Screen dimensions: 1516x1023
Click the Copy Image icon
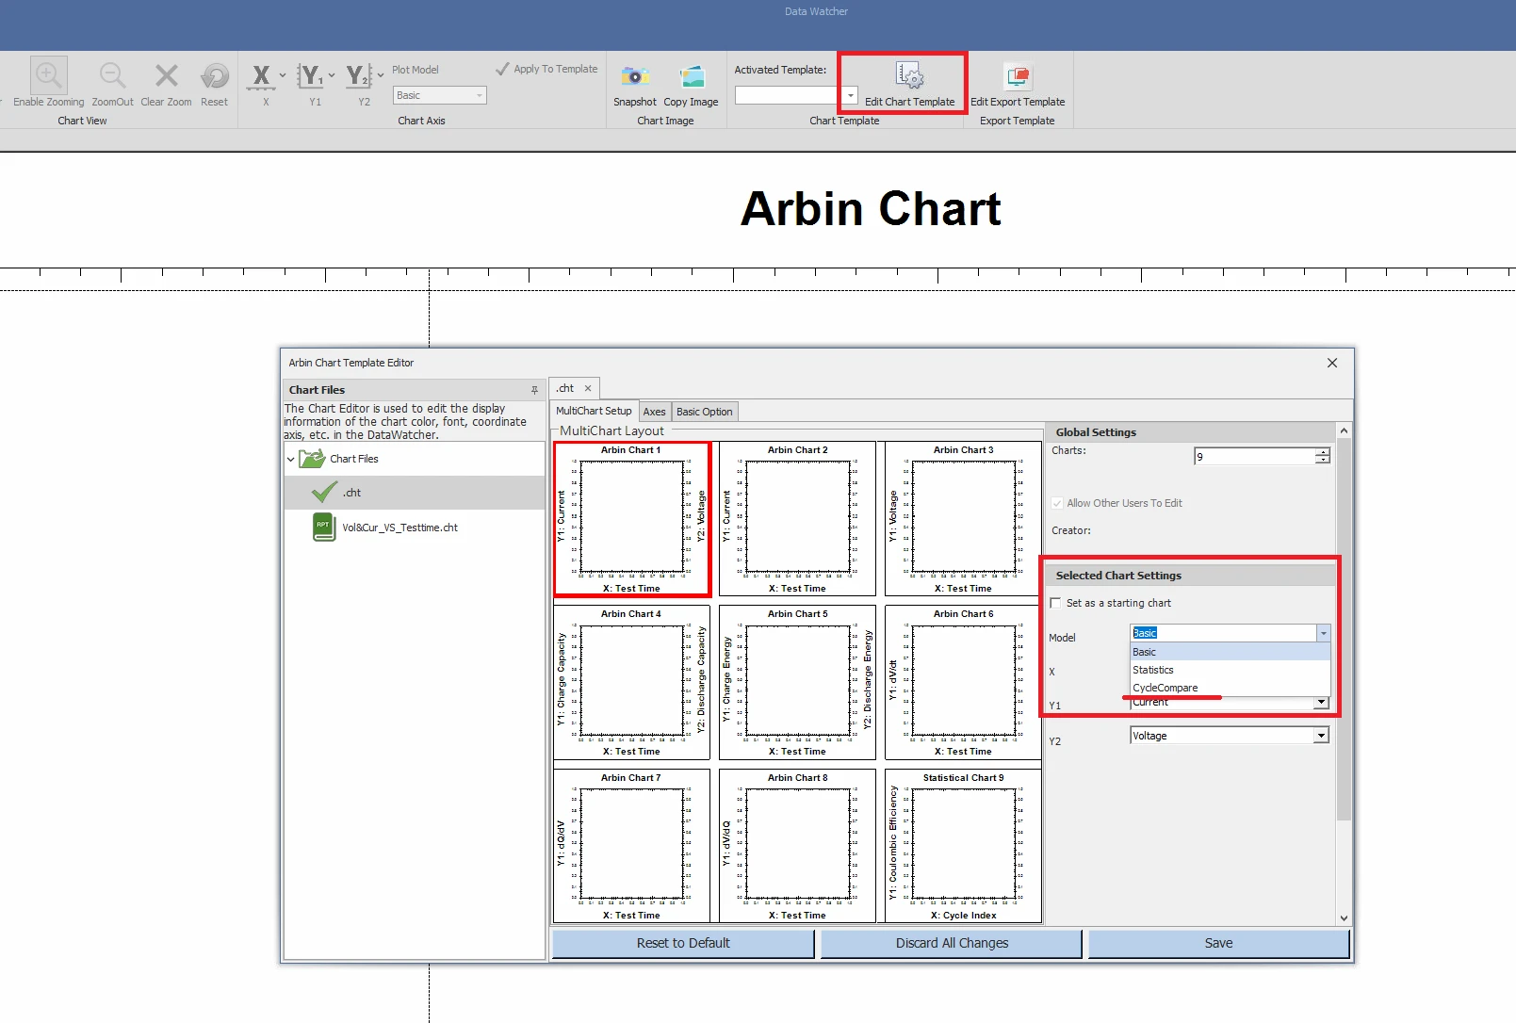click(693, 76)
